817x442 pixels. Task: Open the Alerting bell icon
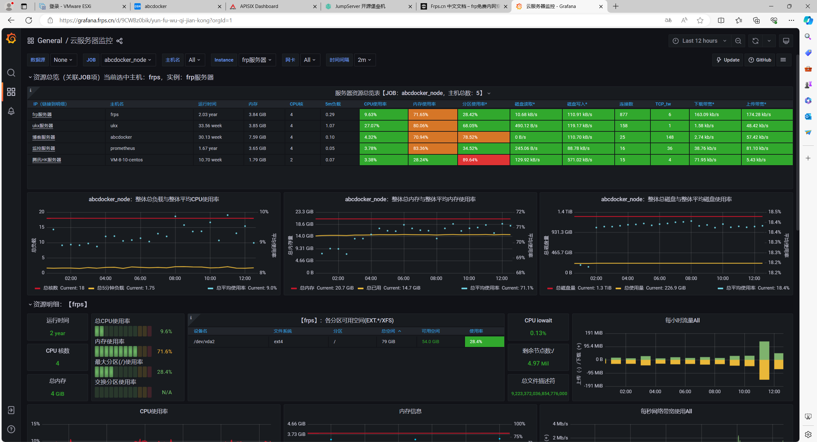pos(11,111)
